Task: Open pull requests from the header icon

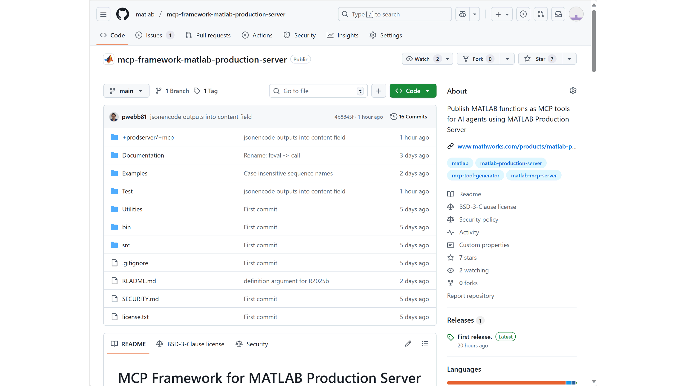Action: (540, 14)
